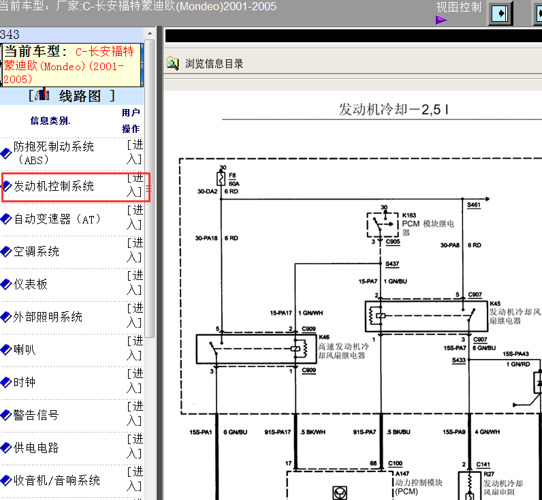The width and height of the screenshot is (542, 500).
Task: Select the 供电电路 entry in the list
Action: click(36, 448)
